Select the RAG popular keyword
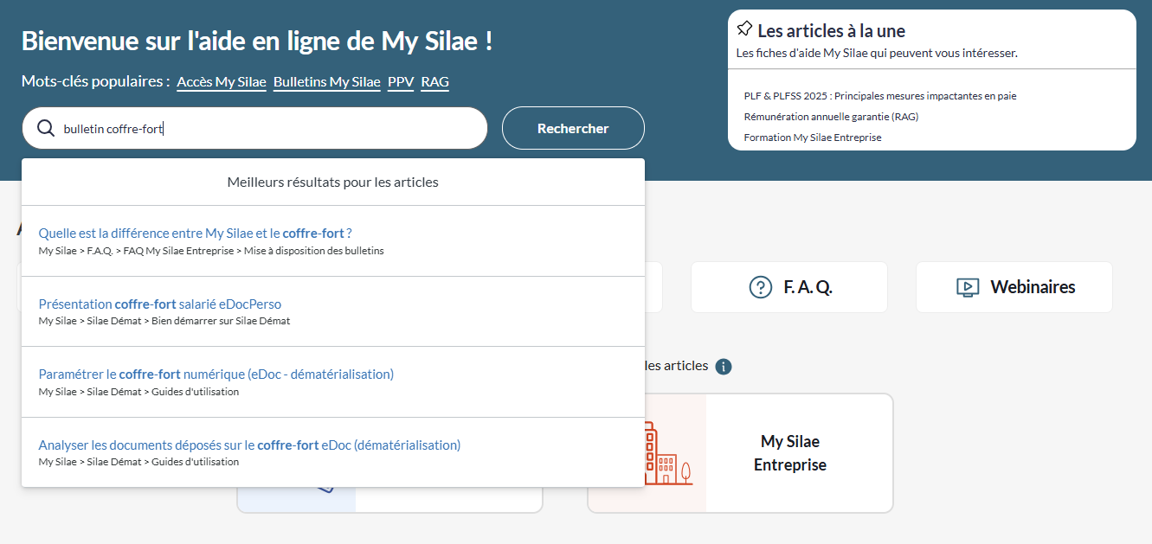The height and width of the screenshot is (544, 1152). pos(435,82)
